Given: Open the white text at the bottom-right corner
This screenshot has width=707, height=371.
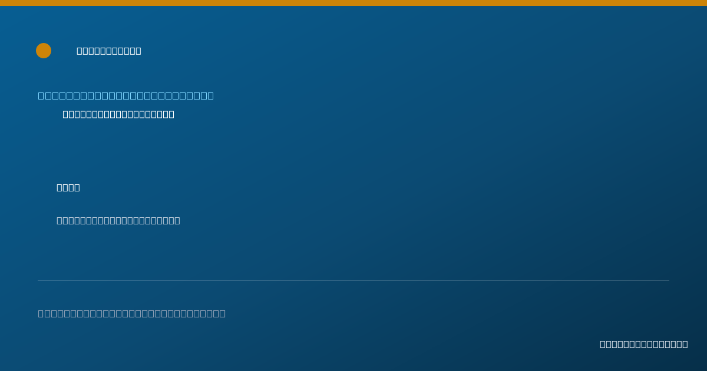Looking at the screenshot, I should coord(644,344).
